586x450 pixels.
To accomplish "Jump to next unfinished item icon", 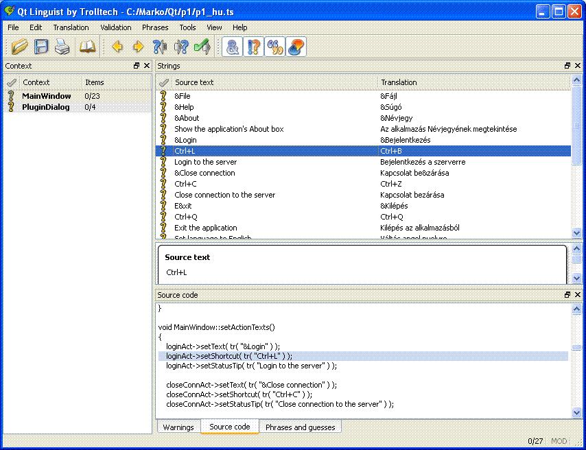I will [181, 47].
